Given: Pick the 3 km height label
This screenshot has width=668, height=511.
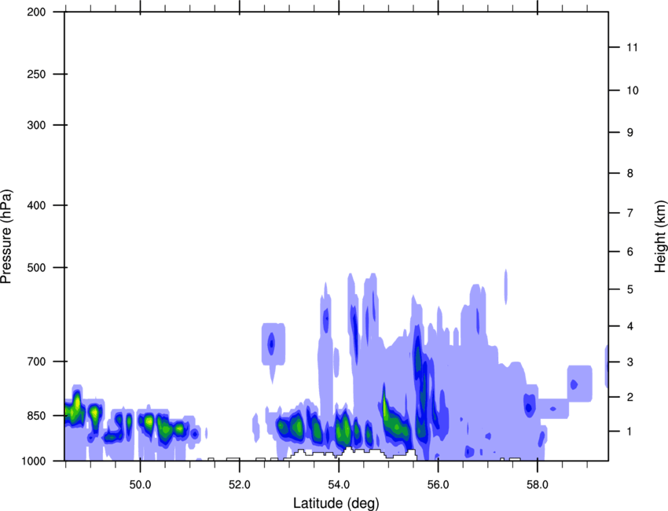Looking at the screenshot, I should 630,362.
